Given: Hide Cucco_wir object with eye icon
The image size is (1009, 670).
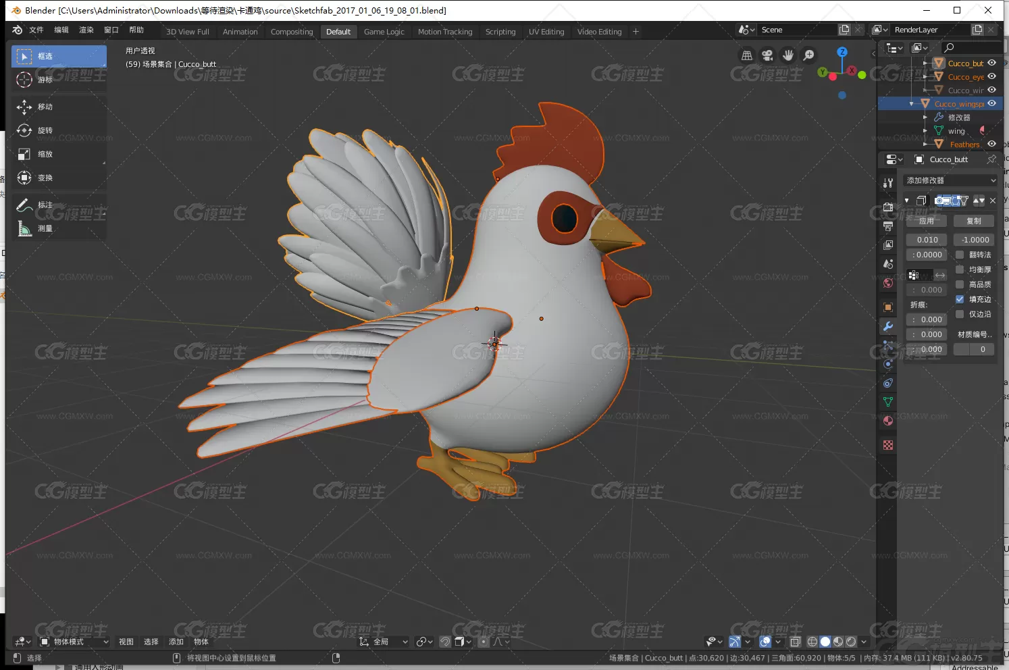Looking at the screenshot, I should 991,90.
